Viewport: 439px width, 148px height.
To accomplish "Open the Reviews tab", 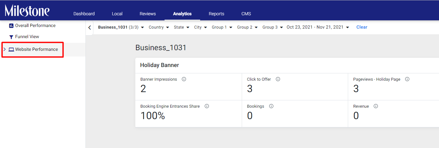I will coord(148,14).
